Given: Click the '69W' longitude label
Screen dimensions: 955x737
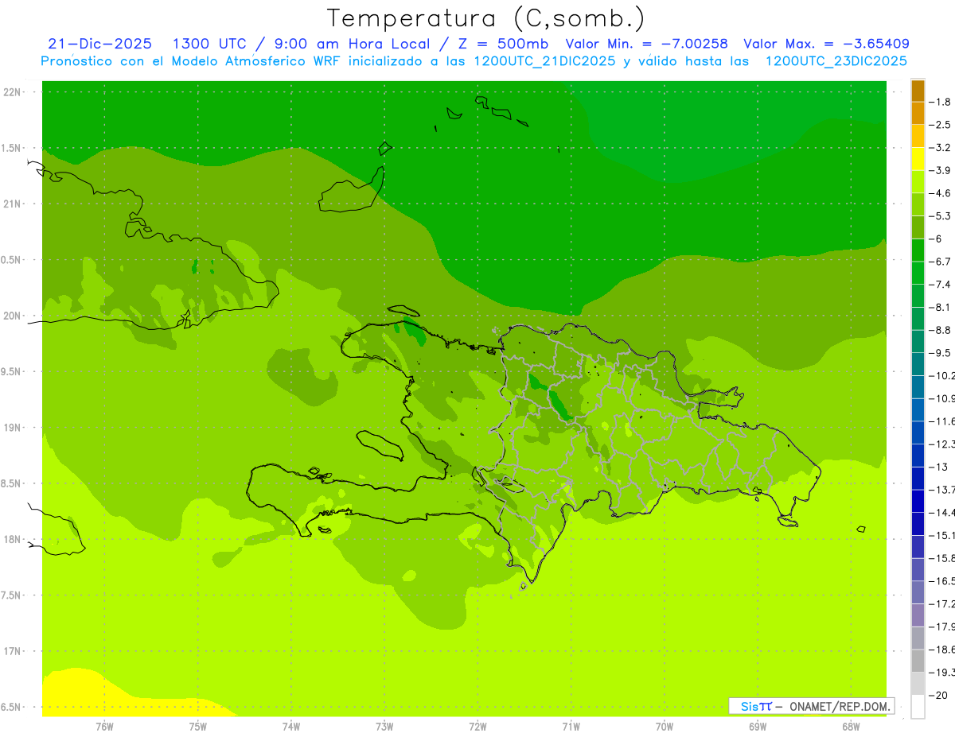Looking at the screenshot, I should (x=758, y=726).
